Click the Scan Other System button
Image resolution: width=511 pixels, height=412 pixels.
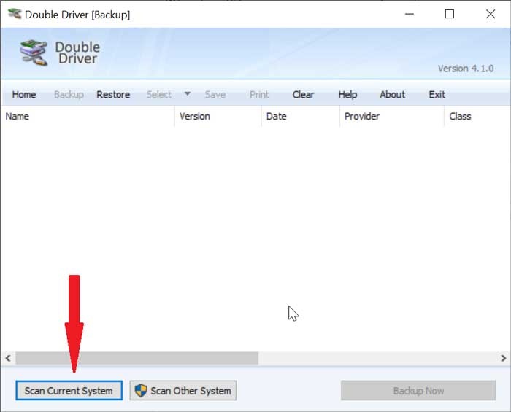click(182, 391)
